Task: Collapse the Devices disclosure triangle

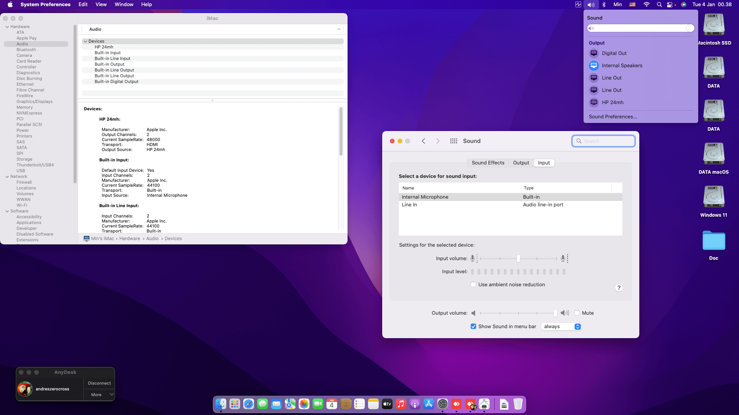Action: coord(85,41)
